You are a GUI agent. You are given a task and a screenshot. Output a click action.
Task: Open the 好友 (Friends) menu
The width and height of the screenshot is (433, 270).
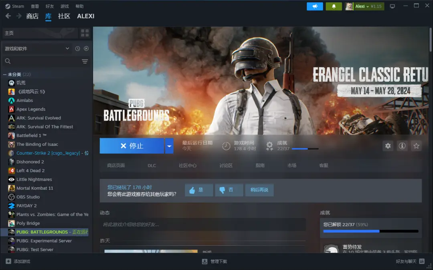coord(50,6)
